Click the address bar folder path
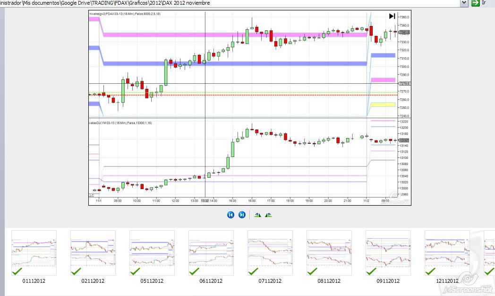495x296 pixels. pos(105,3)
